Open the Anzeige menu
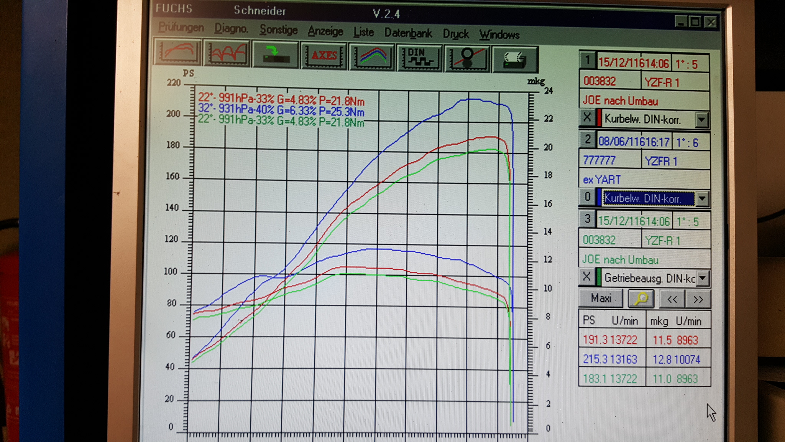 click(x=325, y=31)
